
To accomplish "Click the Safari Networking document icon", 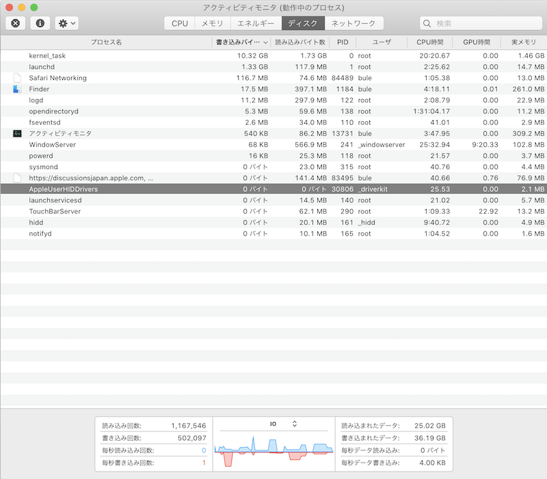I will pyautogui.click(x=17, y=78).
